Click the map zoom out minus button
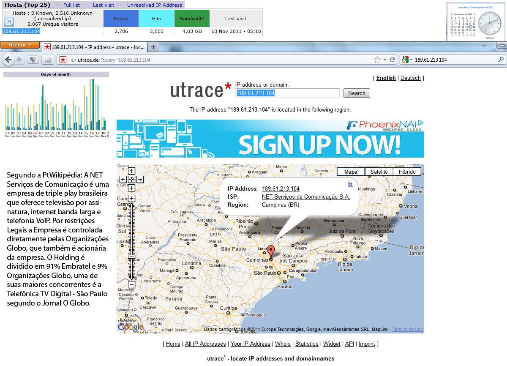 coord(131,284)
